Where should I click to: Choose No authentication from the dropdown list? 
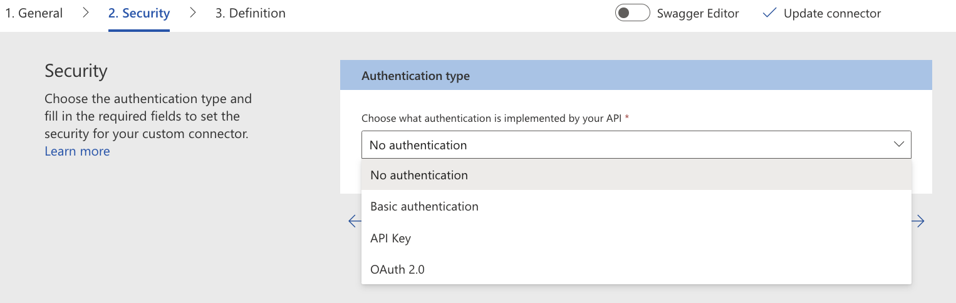tap(419, 175)
